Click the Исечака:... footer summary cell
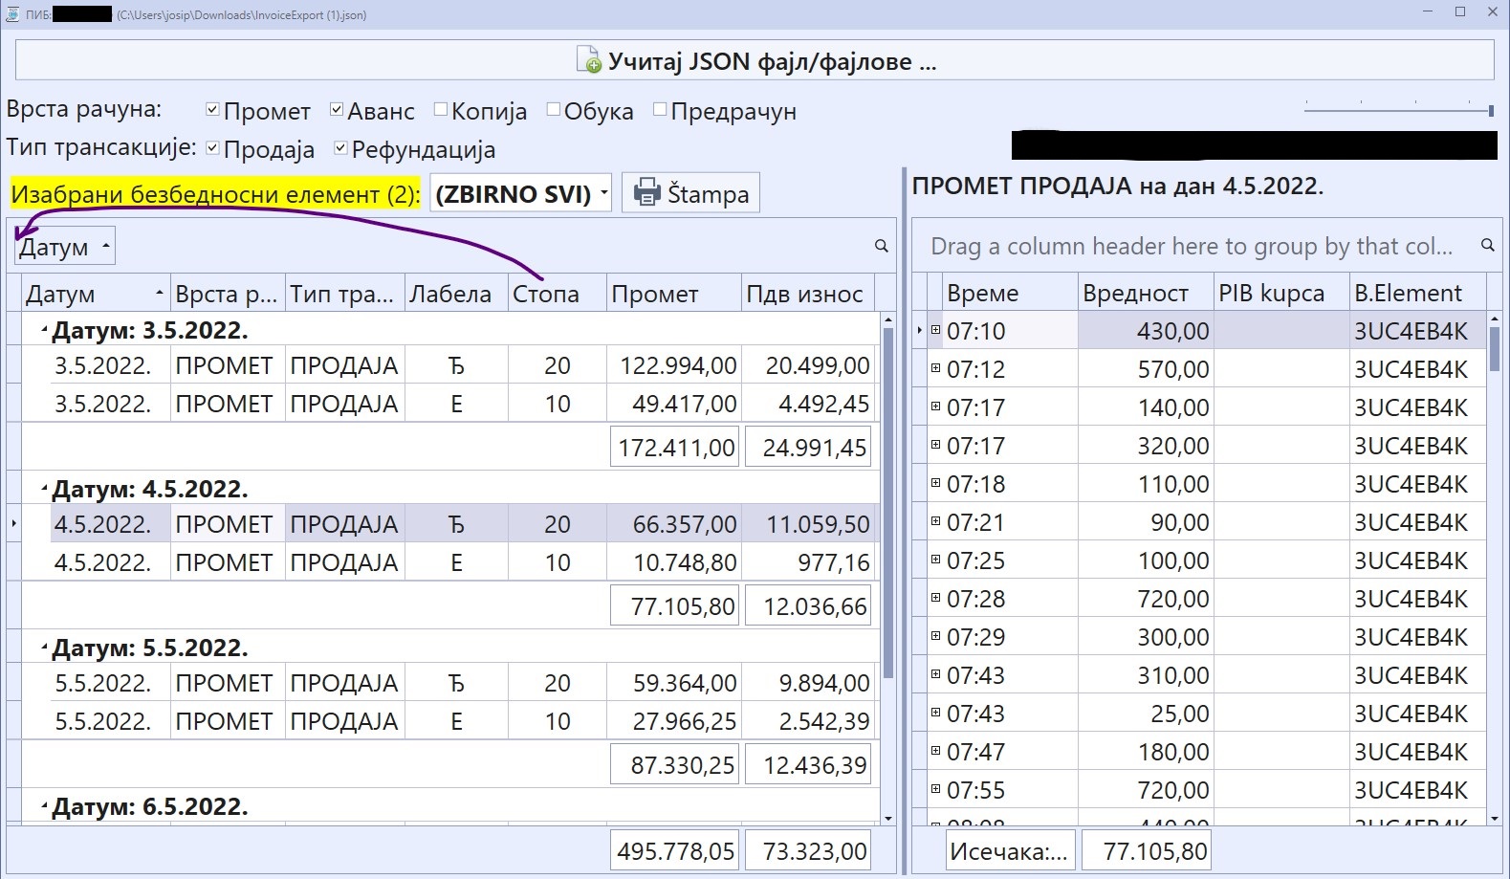The image size is (1510, 879). click(1011, 851)
